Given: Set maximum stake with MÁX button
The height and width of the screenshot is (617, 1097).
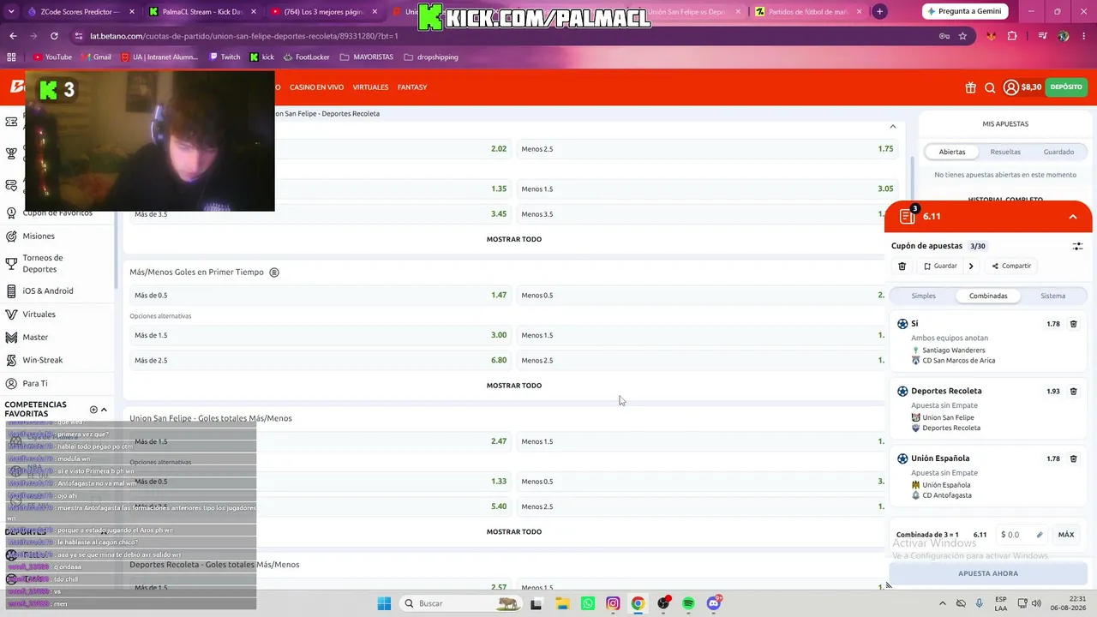Looking at the screenshot, I should (1066, 535).
